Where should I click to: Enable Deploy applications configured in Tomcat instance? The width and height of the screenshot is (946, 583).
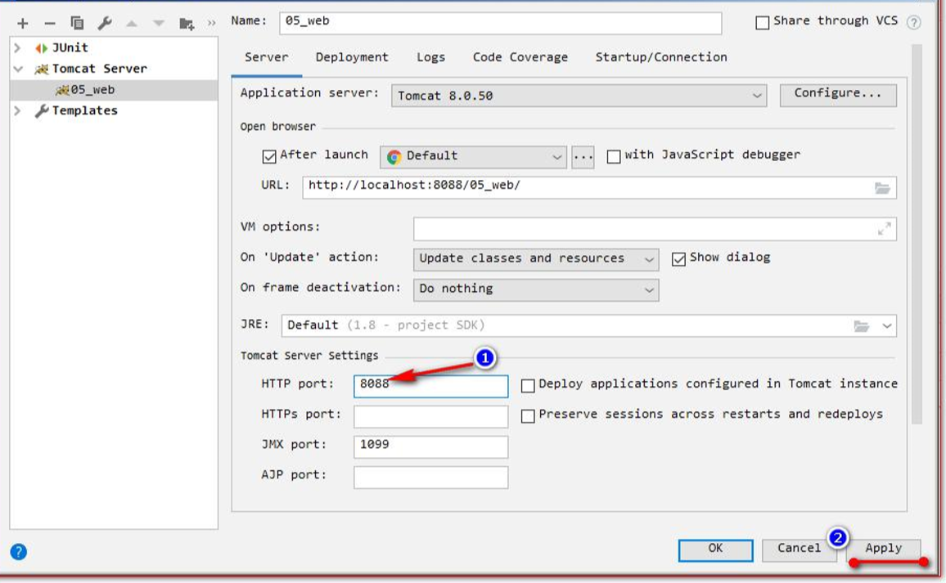pos(528,386)
